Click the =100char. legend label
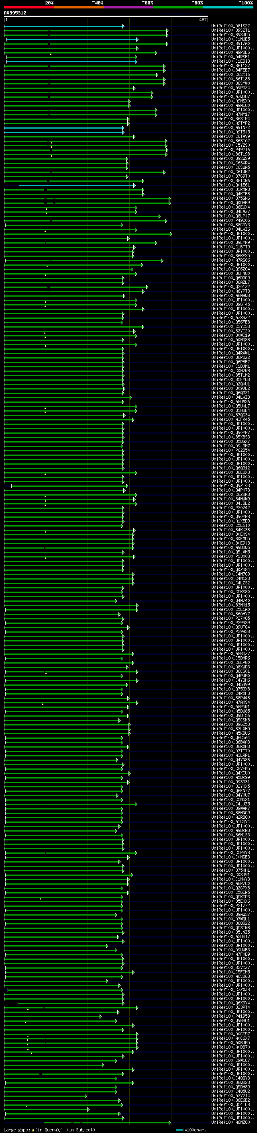 point(196,1130)
